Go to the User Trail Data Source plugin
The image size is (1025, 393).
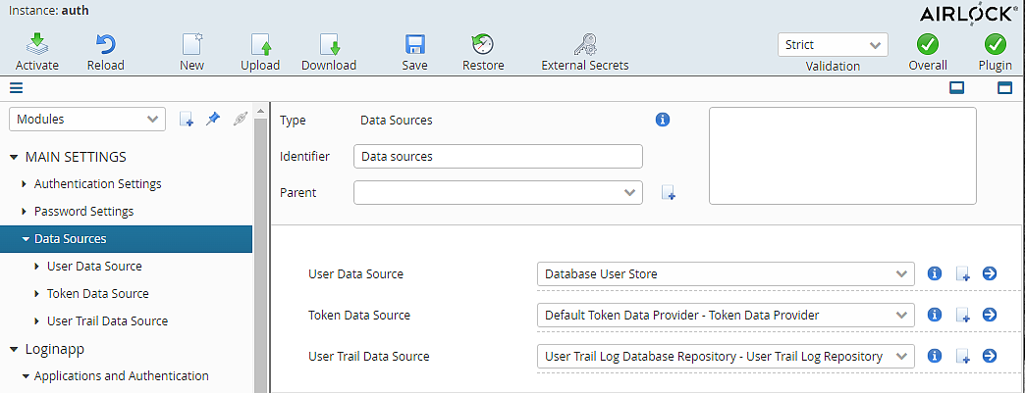[x=990, y=356]
